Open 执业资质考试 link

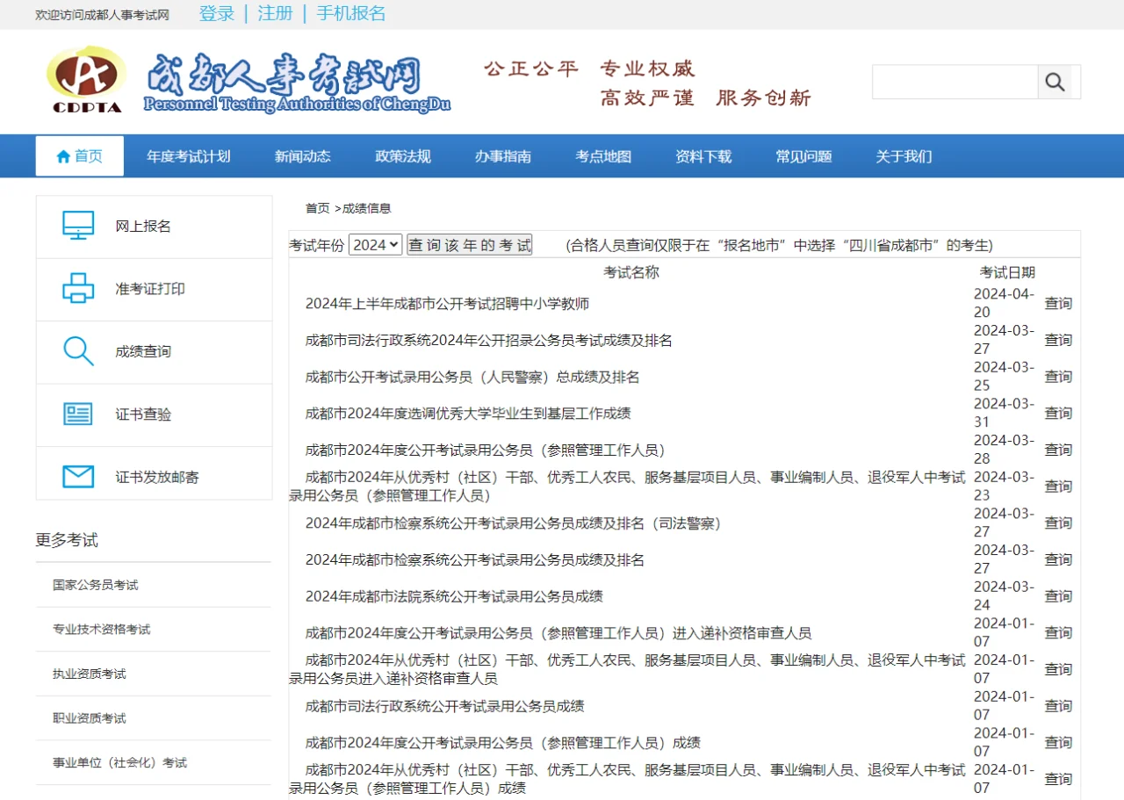tap(90, 674)
